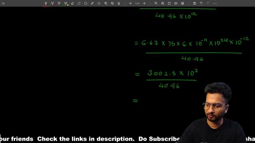Open the zoom magnifier tool
Image resolution: width=255 pixels, height=143 pixels.
tap(156, 3)
